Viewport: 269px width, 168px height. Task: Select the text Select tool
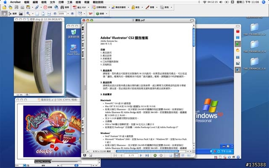point(12,13)
